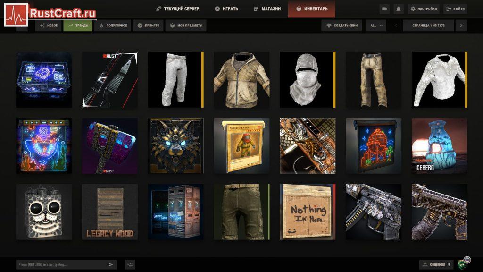Select the tan pants skin thumbnail
This screenshot has width=483, height=272.
tap(374, 80)
